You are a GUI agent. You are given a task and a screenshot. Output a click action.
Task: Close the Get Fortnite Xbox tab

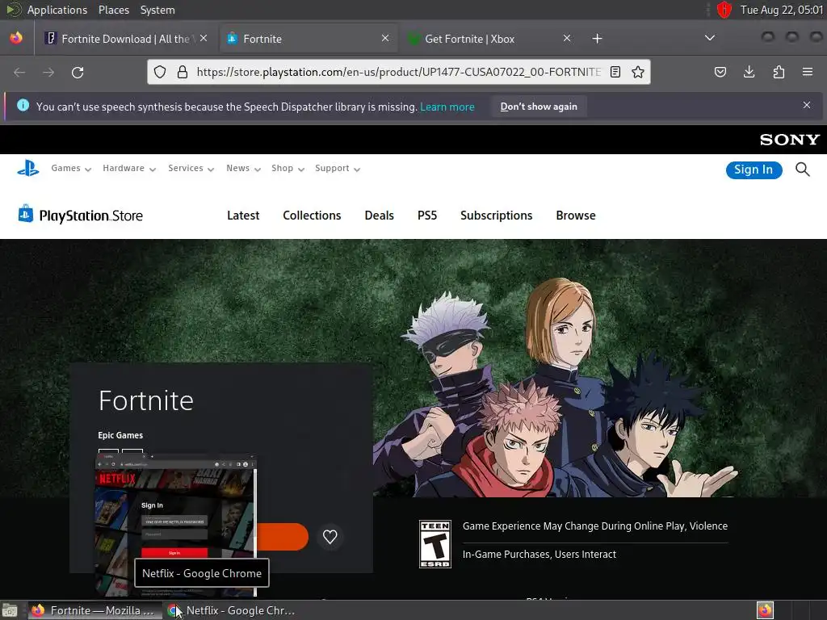pos(567,38)
